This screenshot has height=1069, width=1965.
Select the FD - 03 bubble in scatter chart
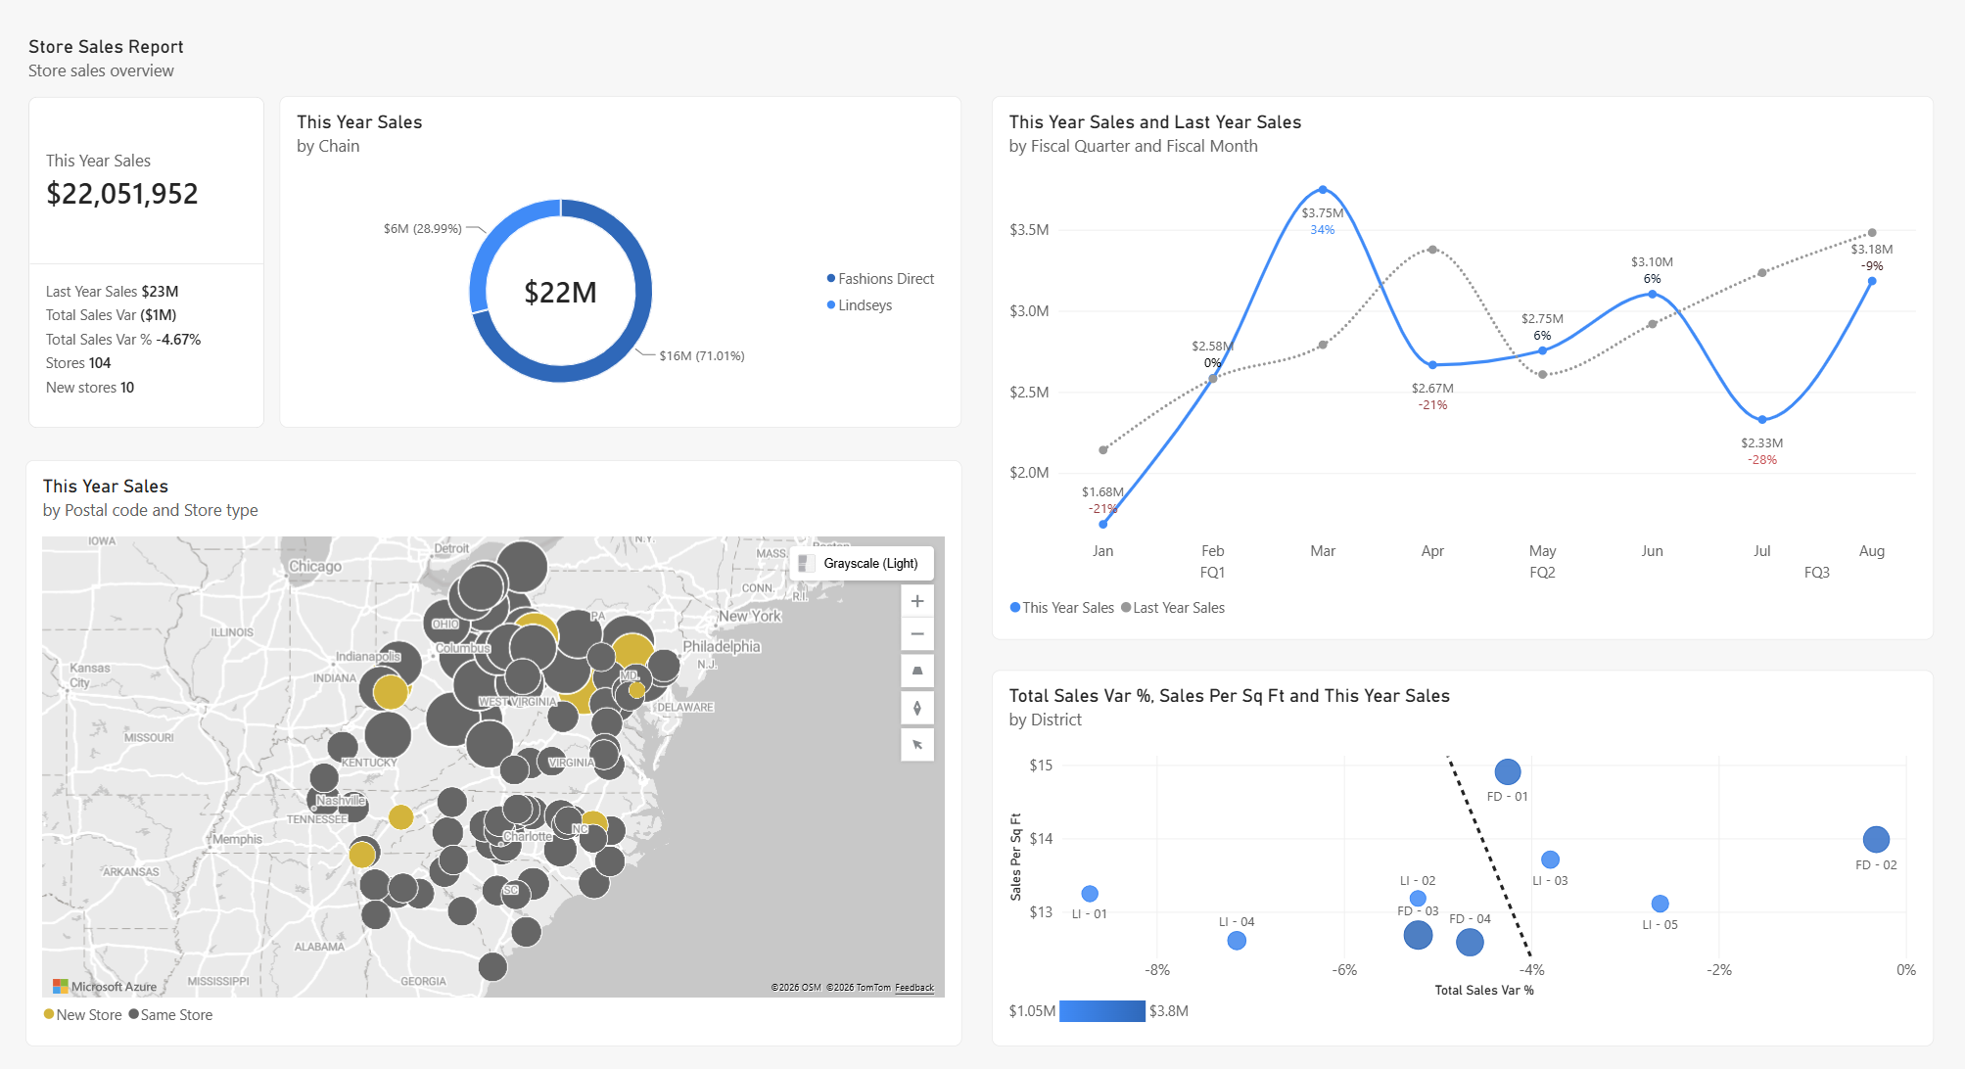coord(1418,936)
